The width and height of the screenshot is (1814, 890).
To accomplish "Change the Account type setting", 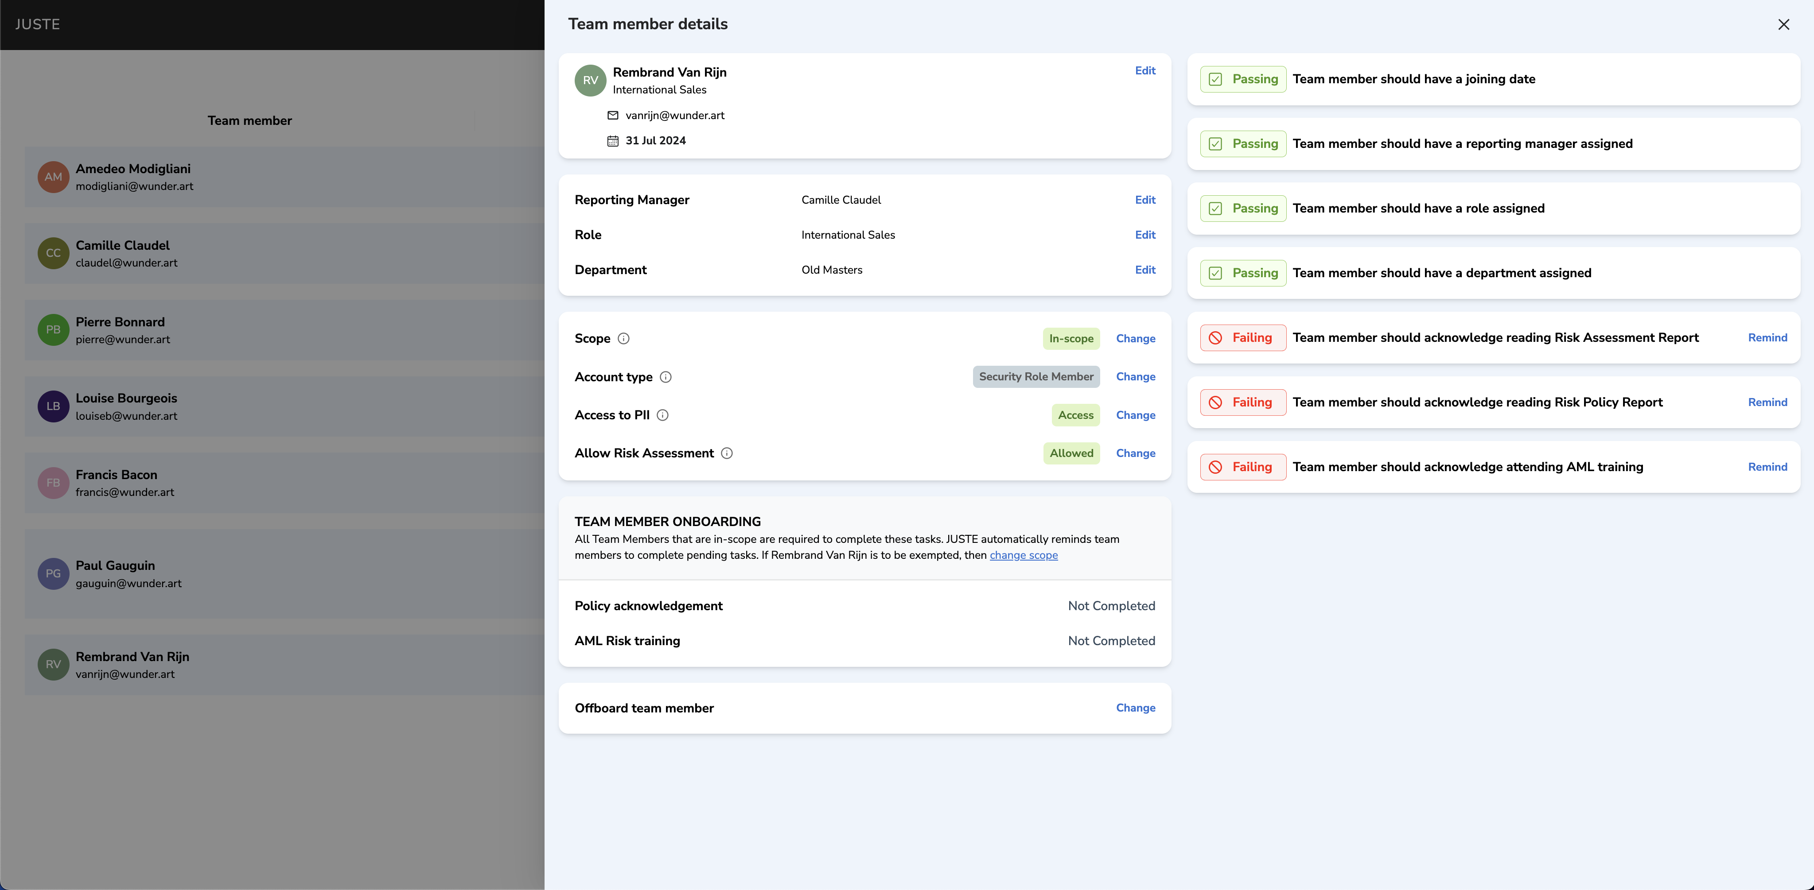I will [x=1135, y=376].
